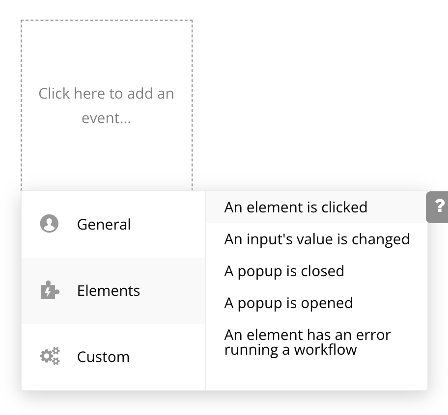This screenshot has width=448, height=415.
Task: Click the Elements puzzle piece icon
Action: [49, 290]
